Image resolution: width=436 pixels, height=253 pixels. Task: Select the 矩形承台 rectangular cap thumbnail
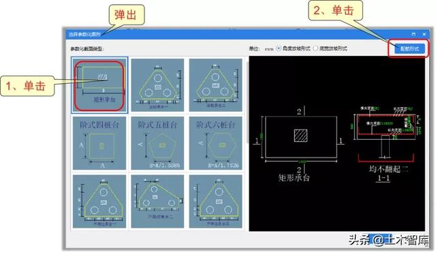(x=99, y=85)
